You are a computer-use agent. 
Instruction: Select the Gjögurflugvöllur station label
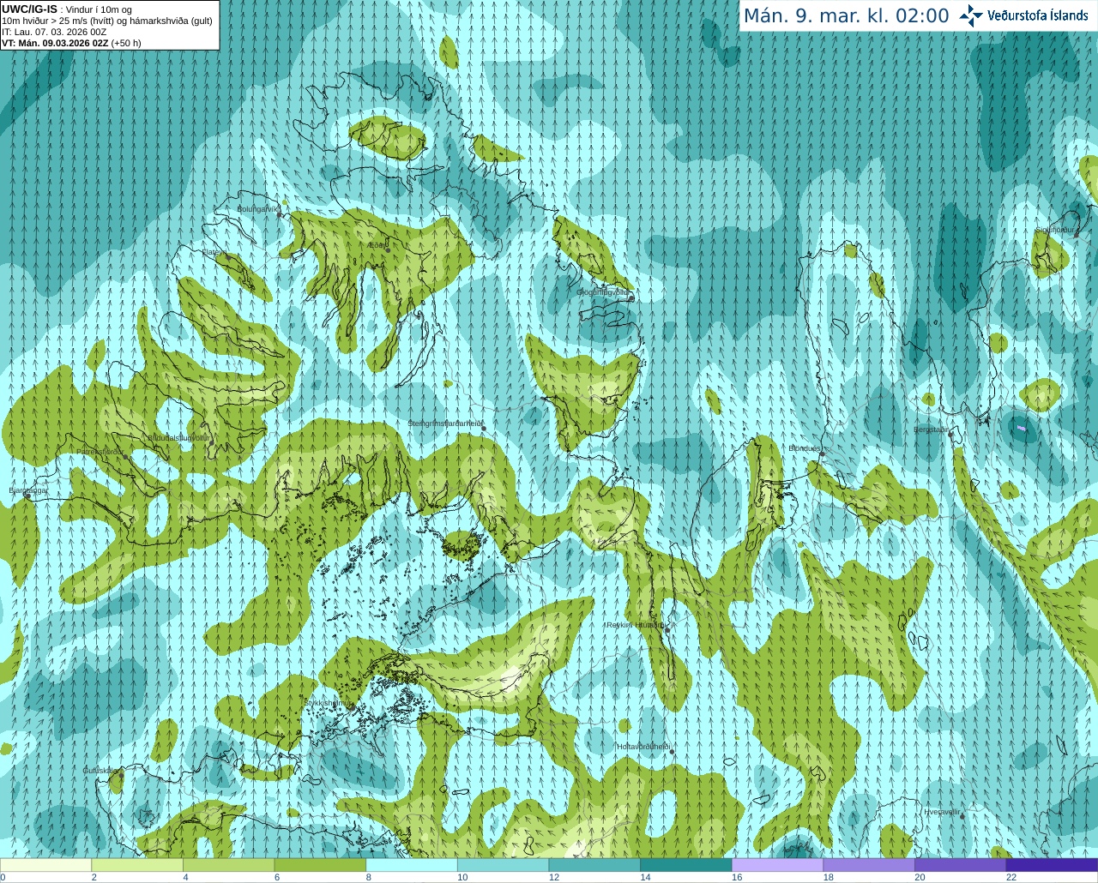coord(602,292)
